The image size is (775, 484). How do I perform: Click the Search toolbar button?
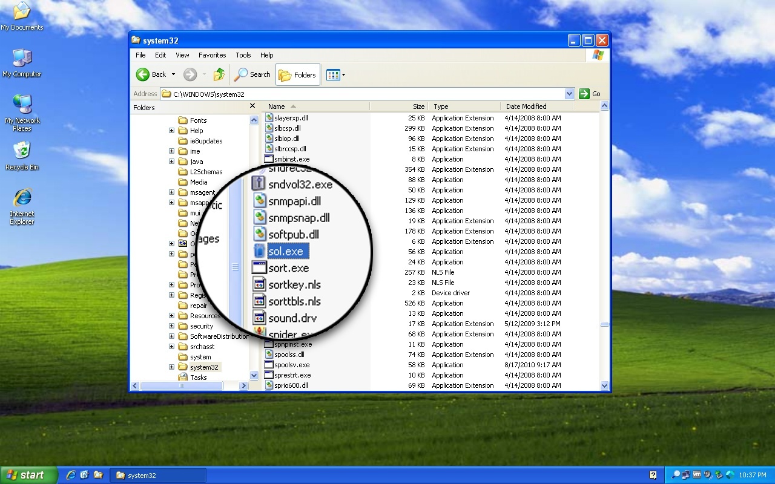(x=252, y=74)
